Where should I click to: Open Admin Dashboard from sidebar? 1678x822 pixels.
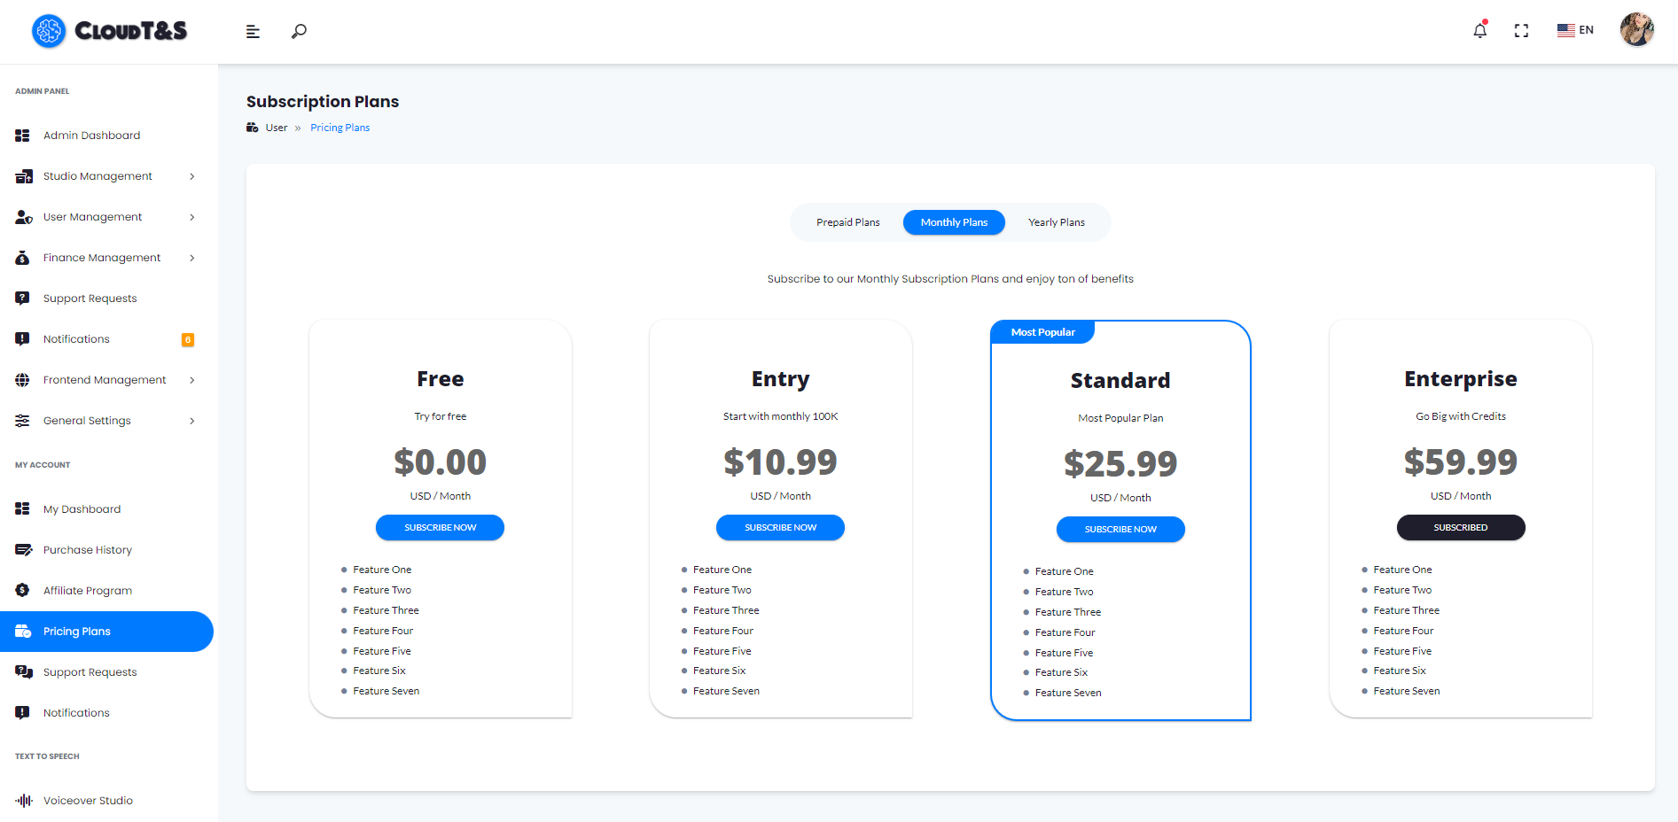[x=91, y=136]
